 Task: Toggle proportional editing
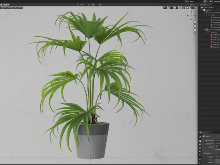point(100,5)
